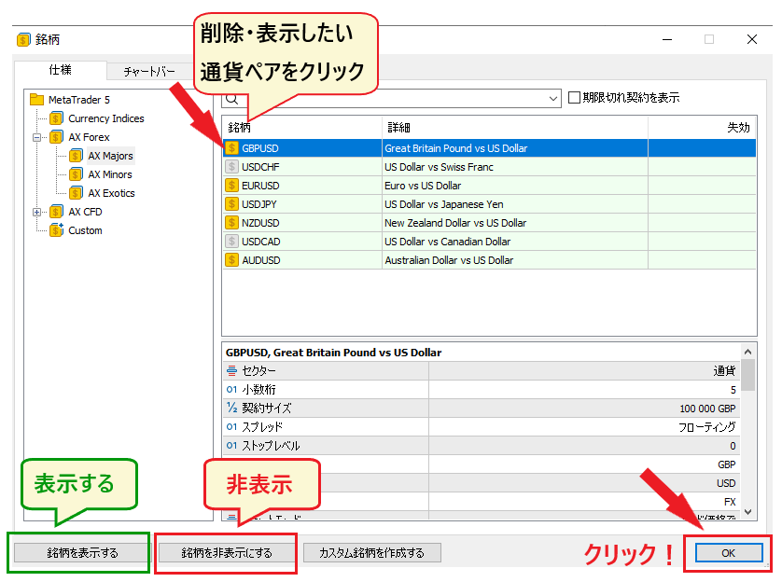This screenshot has height=582, width=782.
Task: Click the AUDUSD symbol icon
Action: (x=231, y=260)
